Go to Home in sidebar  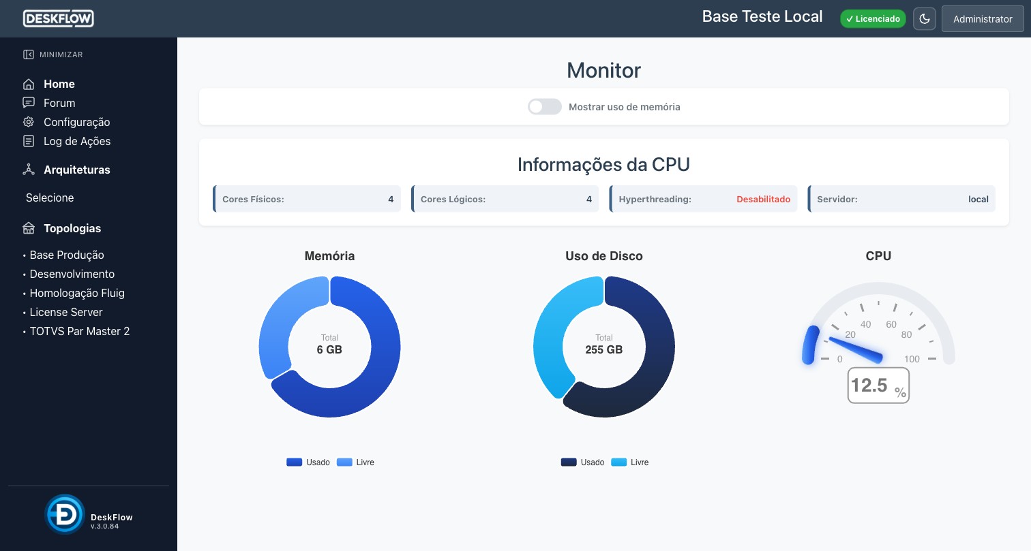tap(59, 84)
